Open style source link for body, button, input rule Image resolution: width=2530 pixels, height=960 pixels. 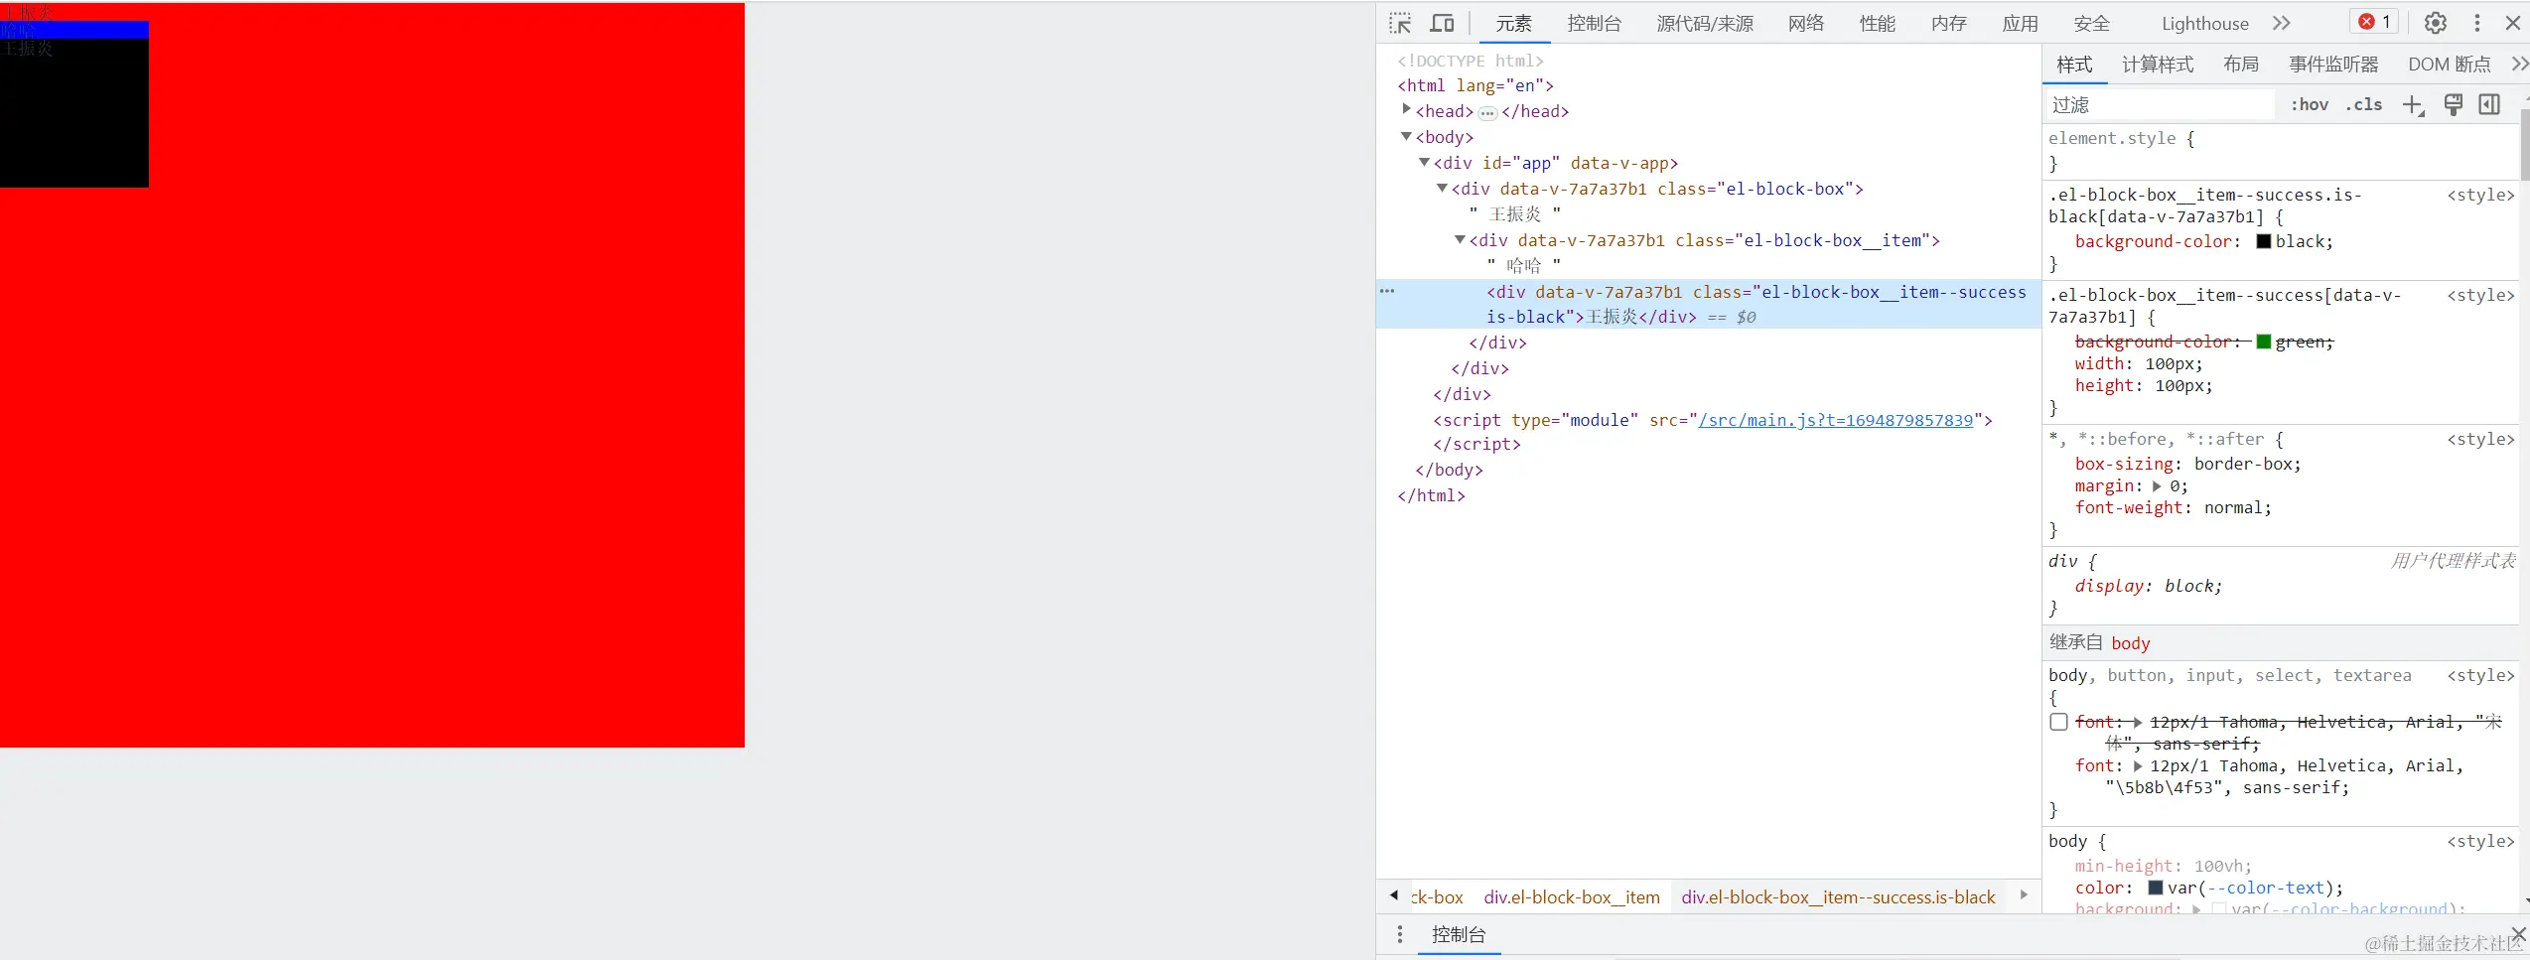coord(2480,675)
